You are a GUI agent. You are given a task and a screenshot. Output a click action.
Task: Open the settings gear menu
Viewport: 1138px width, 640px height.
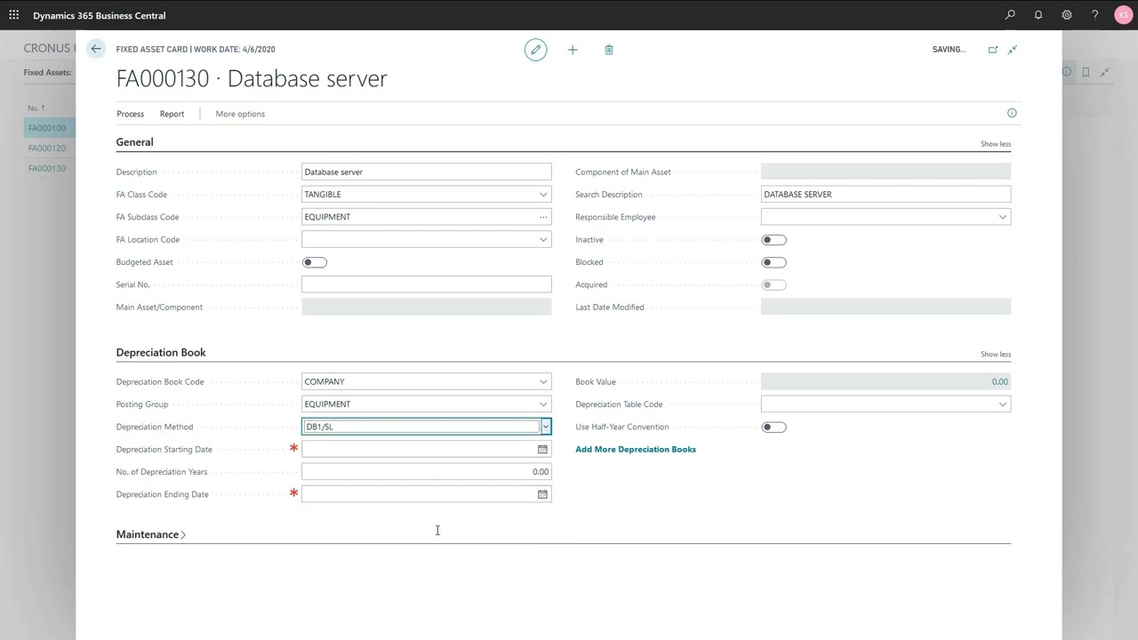pos(1067,15)
